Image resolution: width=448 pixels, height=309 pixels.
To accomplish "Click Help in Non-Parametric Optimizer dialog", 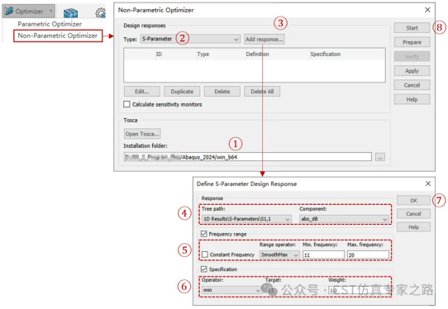I will 412,99.
